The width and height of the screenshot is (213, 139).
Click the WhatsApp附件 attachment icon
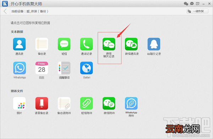pyautogui.click(x=131, y=103)
